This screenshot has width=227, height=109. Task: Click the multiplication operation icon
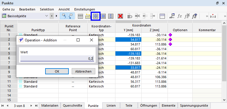pyautogui.click(x=103, y=16)
